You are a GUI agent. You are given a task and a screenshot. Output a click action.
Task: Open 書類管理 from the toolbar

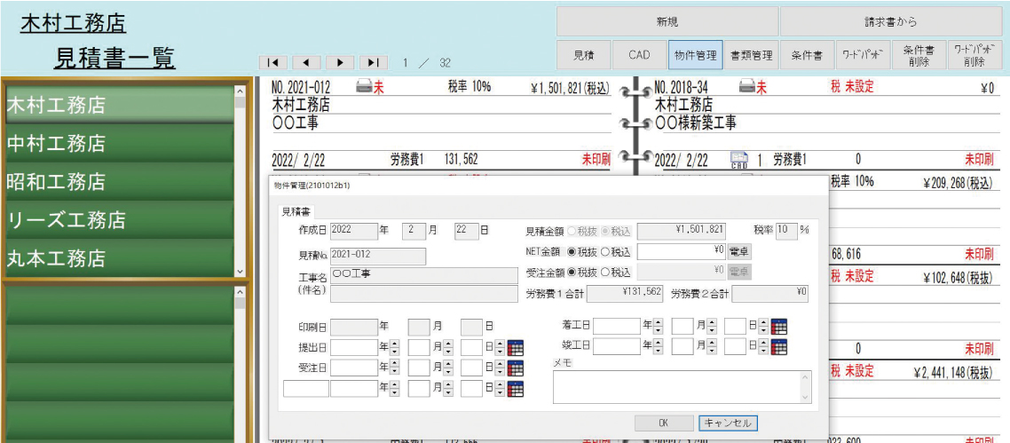tap(751, 55)
